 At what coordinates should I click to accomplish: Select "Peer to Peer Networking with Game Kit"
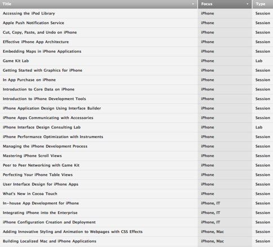(x=41, y=165)
